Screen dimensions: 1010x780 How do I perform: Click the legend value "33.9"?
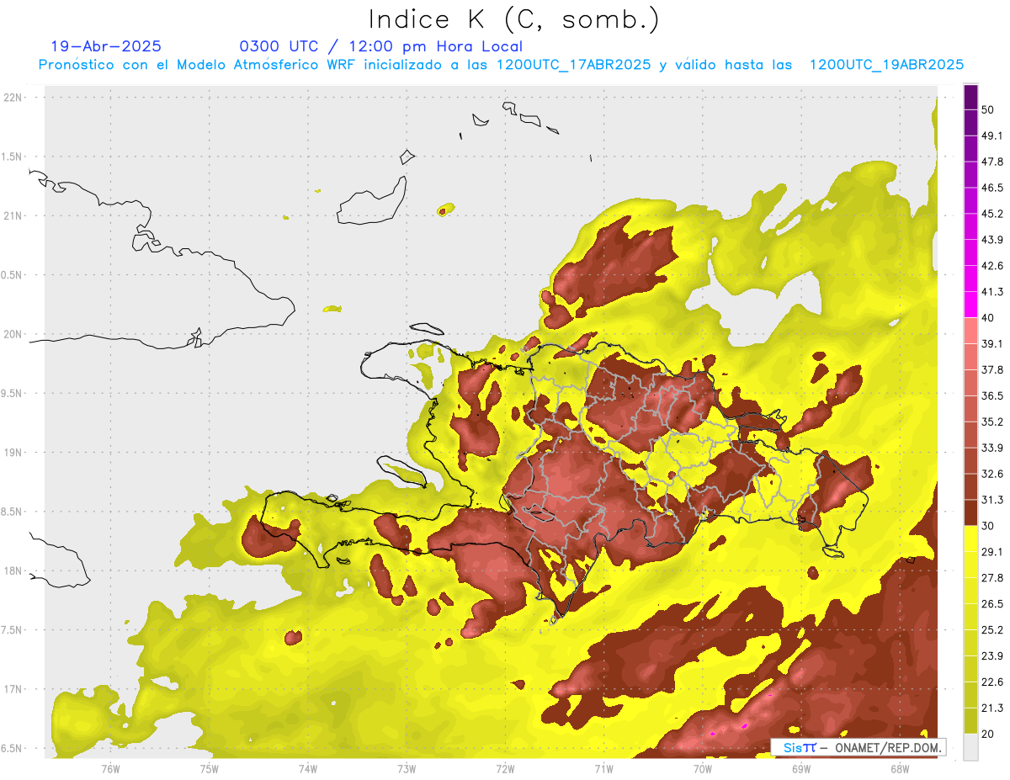tap(992, 448)
